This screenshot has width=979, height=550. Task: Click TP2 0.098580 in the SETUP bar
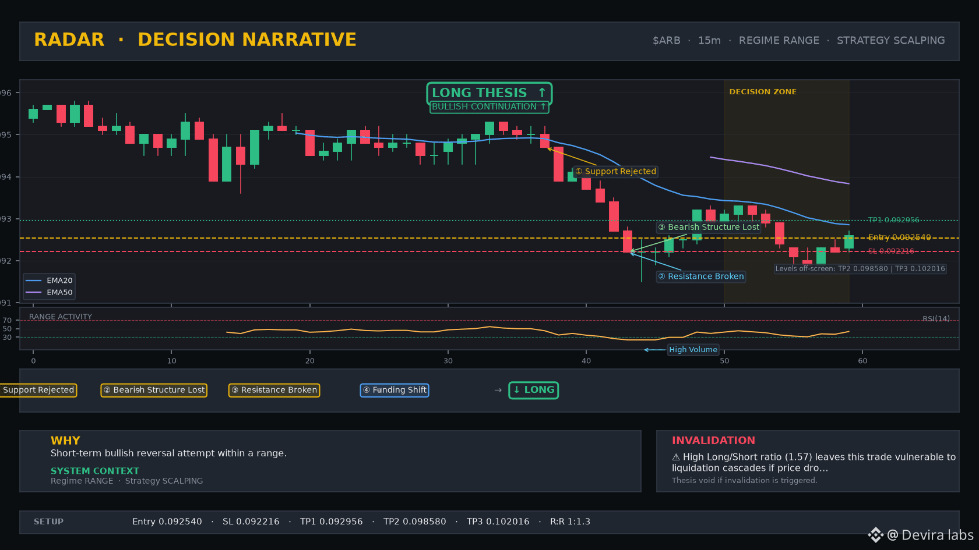(x=415, y=521)
